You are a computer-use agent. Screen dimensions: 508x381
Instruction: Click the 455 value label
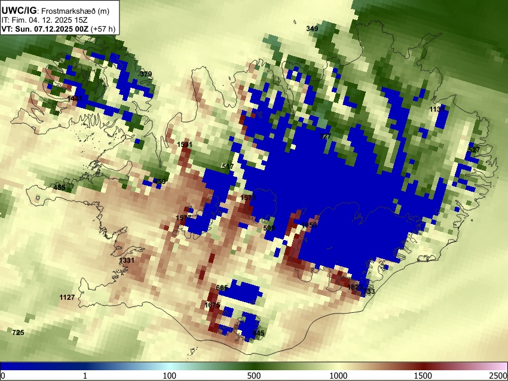tap(59, 187)
